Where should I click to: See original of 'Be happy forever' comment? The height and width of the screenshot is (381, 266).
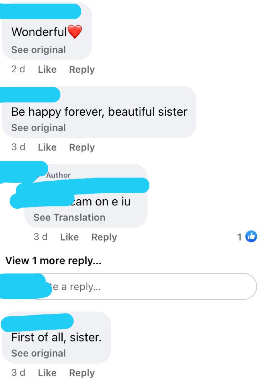point(39,128)
